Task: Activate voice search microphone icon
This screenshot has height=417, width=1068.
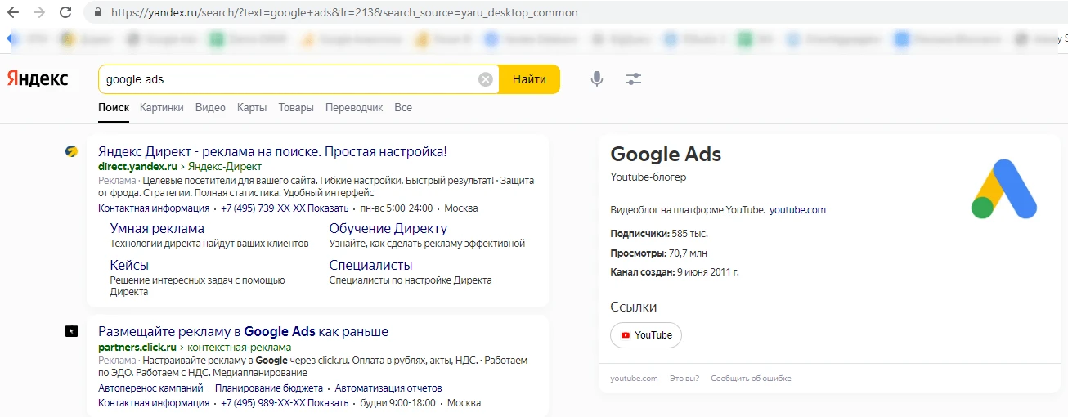Action: [597, 79]
